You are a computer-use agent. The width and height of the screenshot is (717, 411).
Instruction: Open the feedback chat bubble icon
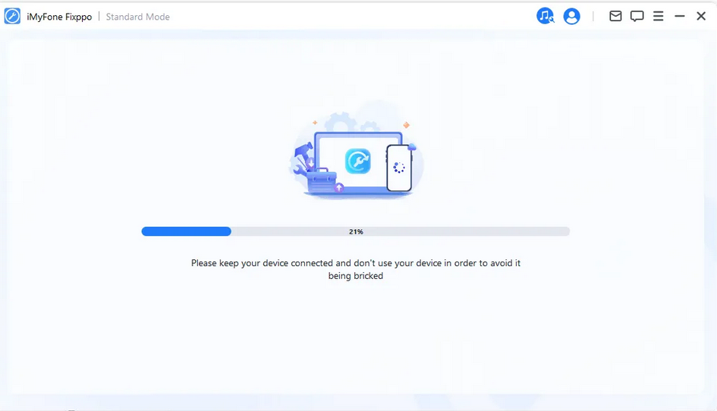(637, 17)
